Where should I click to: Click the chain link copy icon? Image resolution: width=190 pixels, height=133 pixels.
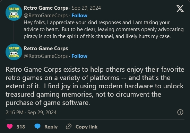(x=69, y=126)
